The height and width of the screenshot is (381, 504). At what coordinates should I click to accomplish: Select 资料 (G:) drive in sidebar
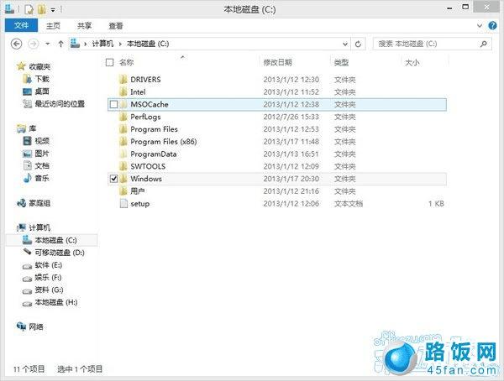coord(49,290)
